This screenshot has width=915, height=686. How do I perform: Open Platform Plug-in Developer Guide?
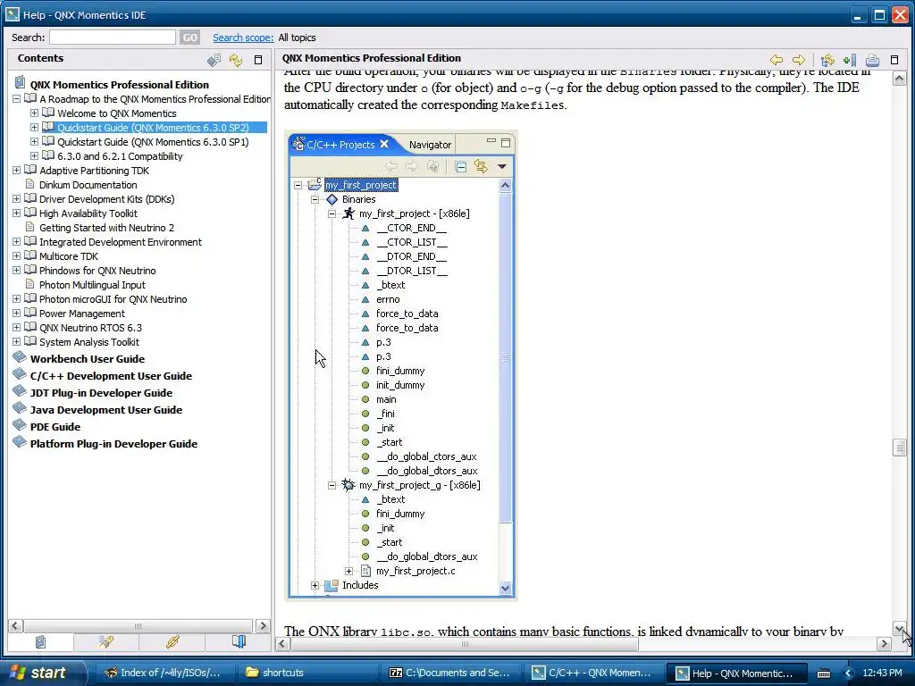(x=113, y=443)
